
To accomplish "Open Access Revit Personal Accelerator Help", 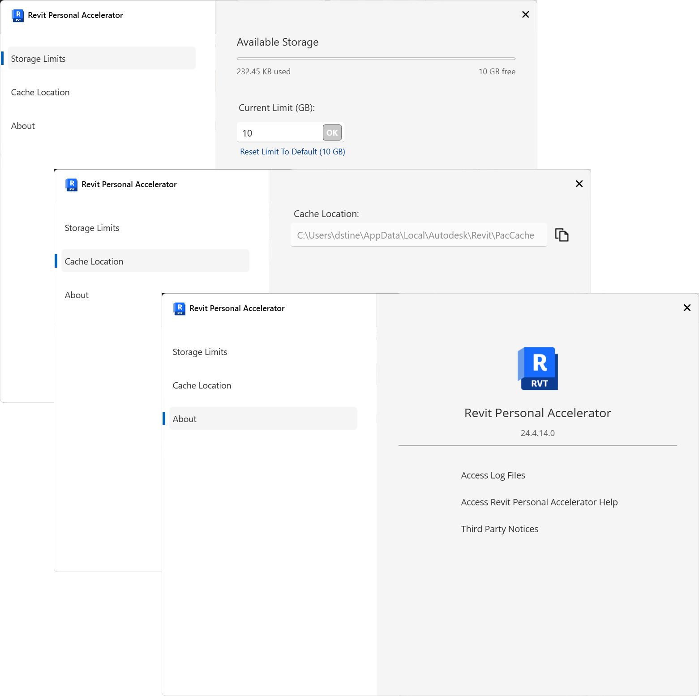I will point(539,502).
